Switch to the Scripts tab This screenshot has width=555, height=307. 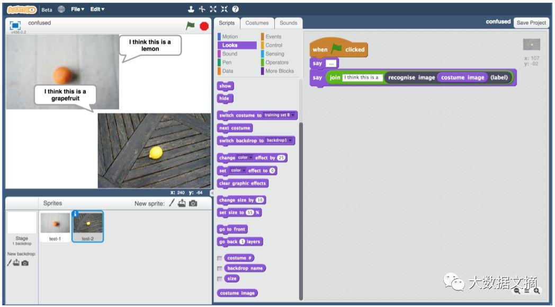(x=227, y=23)
